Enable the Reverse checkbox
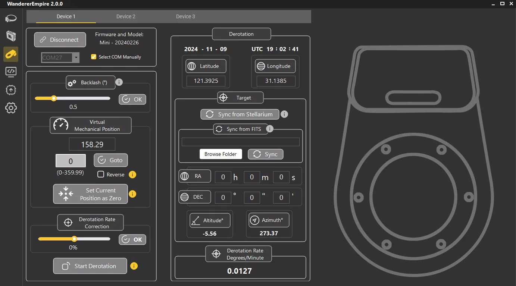This screenshot has height=286, width=516. click(x=101, y=174)
